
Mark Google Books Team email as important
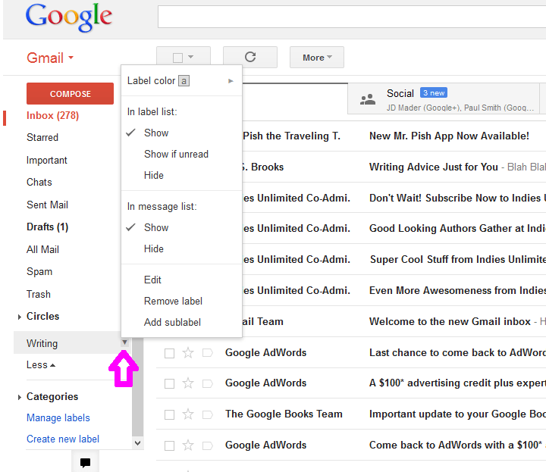208,414
